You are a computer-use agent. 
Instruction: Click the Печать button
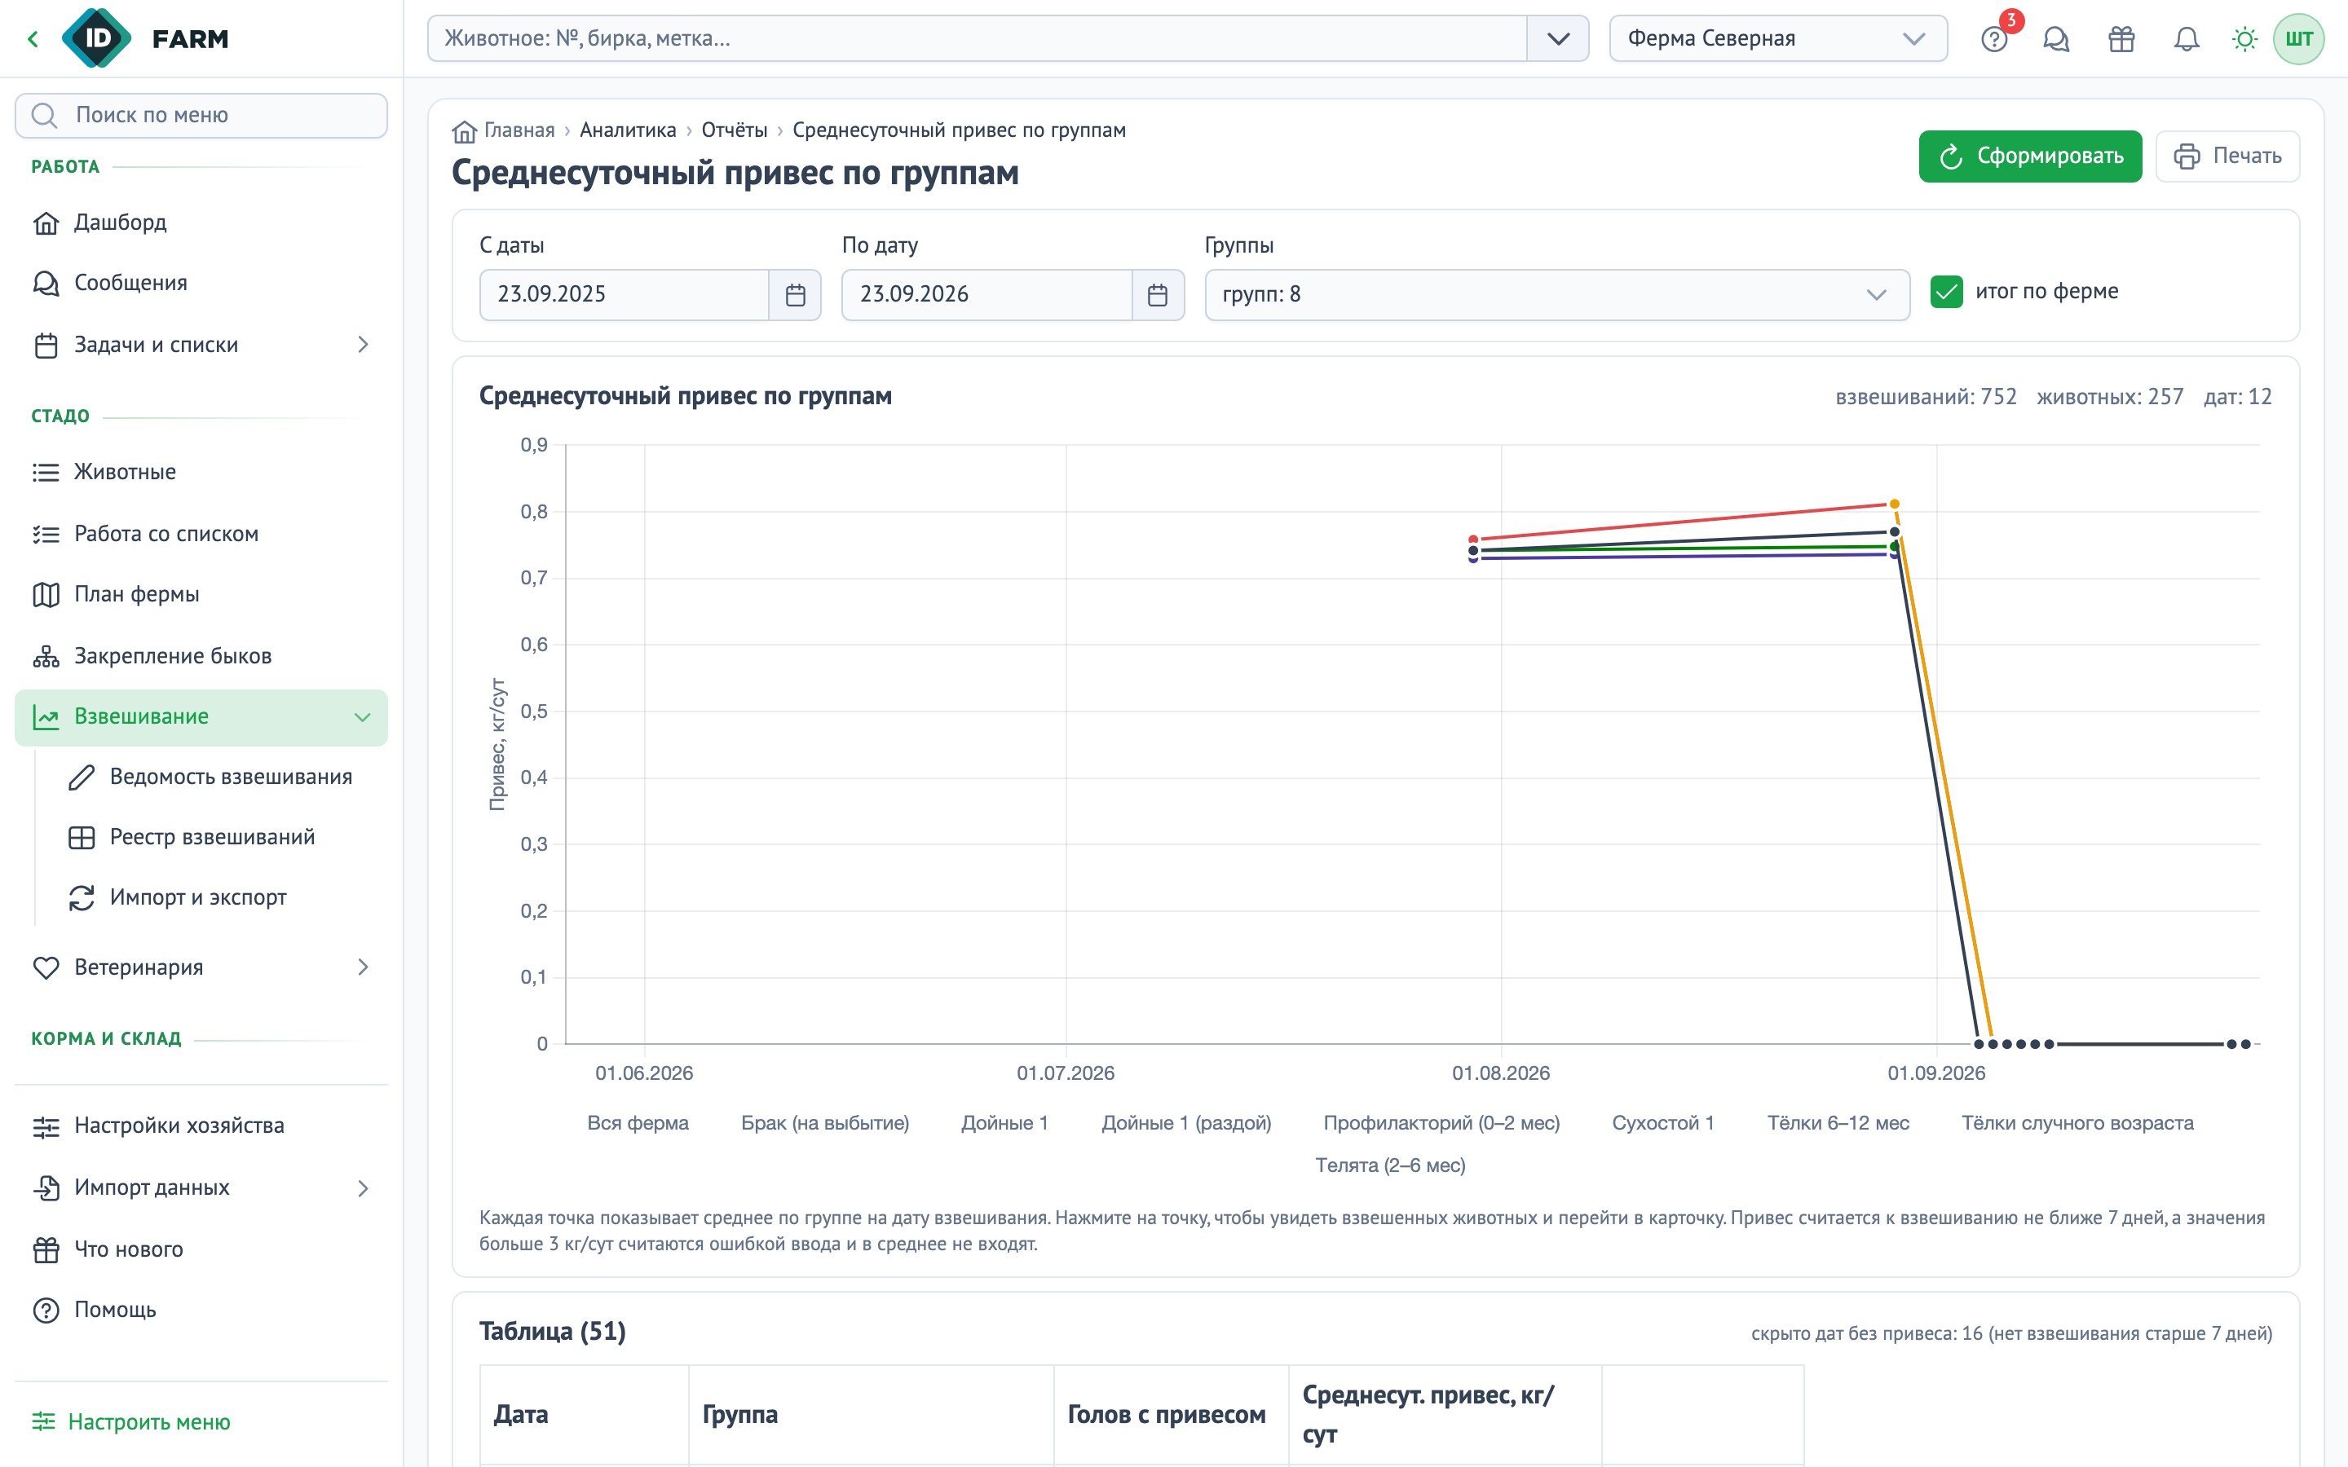pyautogui.click(x=2227, y=156)
